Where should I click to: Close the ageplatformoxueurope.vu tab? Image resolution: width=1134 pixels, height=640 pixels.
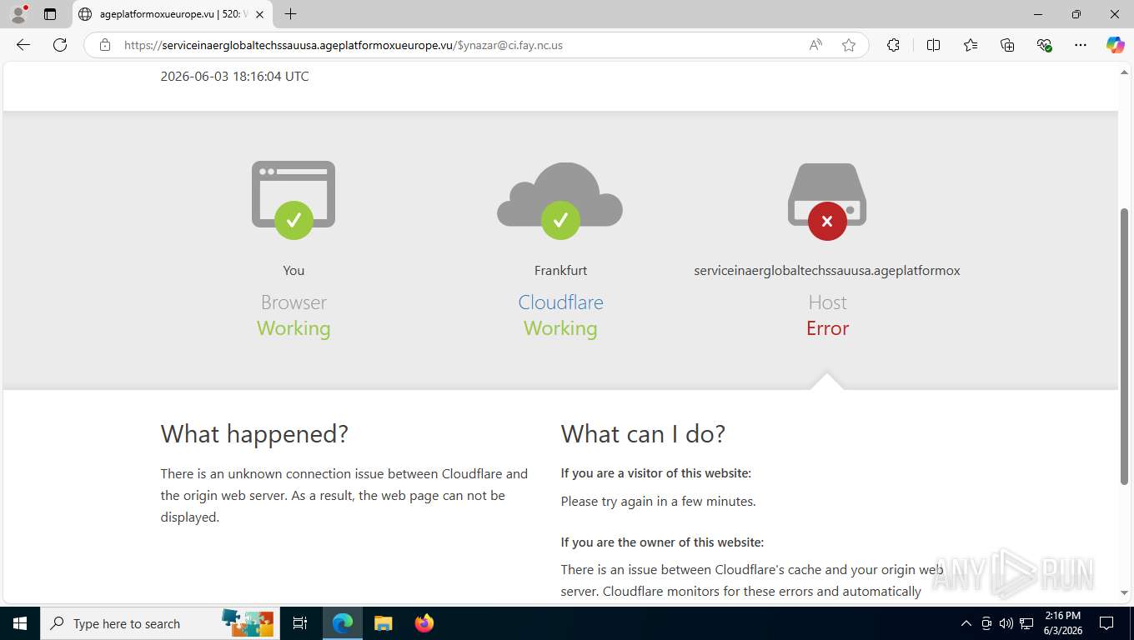(x=260, y=14)
